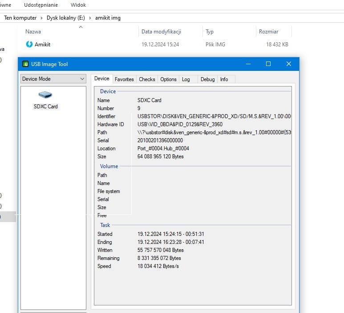
Task: Click the Amikit IMG file icon
Action: [x=29, y=44]
